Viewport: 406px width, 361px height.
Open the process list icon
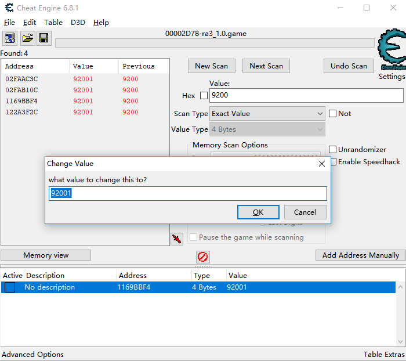point(10,38)
